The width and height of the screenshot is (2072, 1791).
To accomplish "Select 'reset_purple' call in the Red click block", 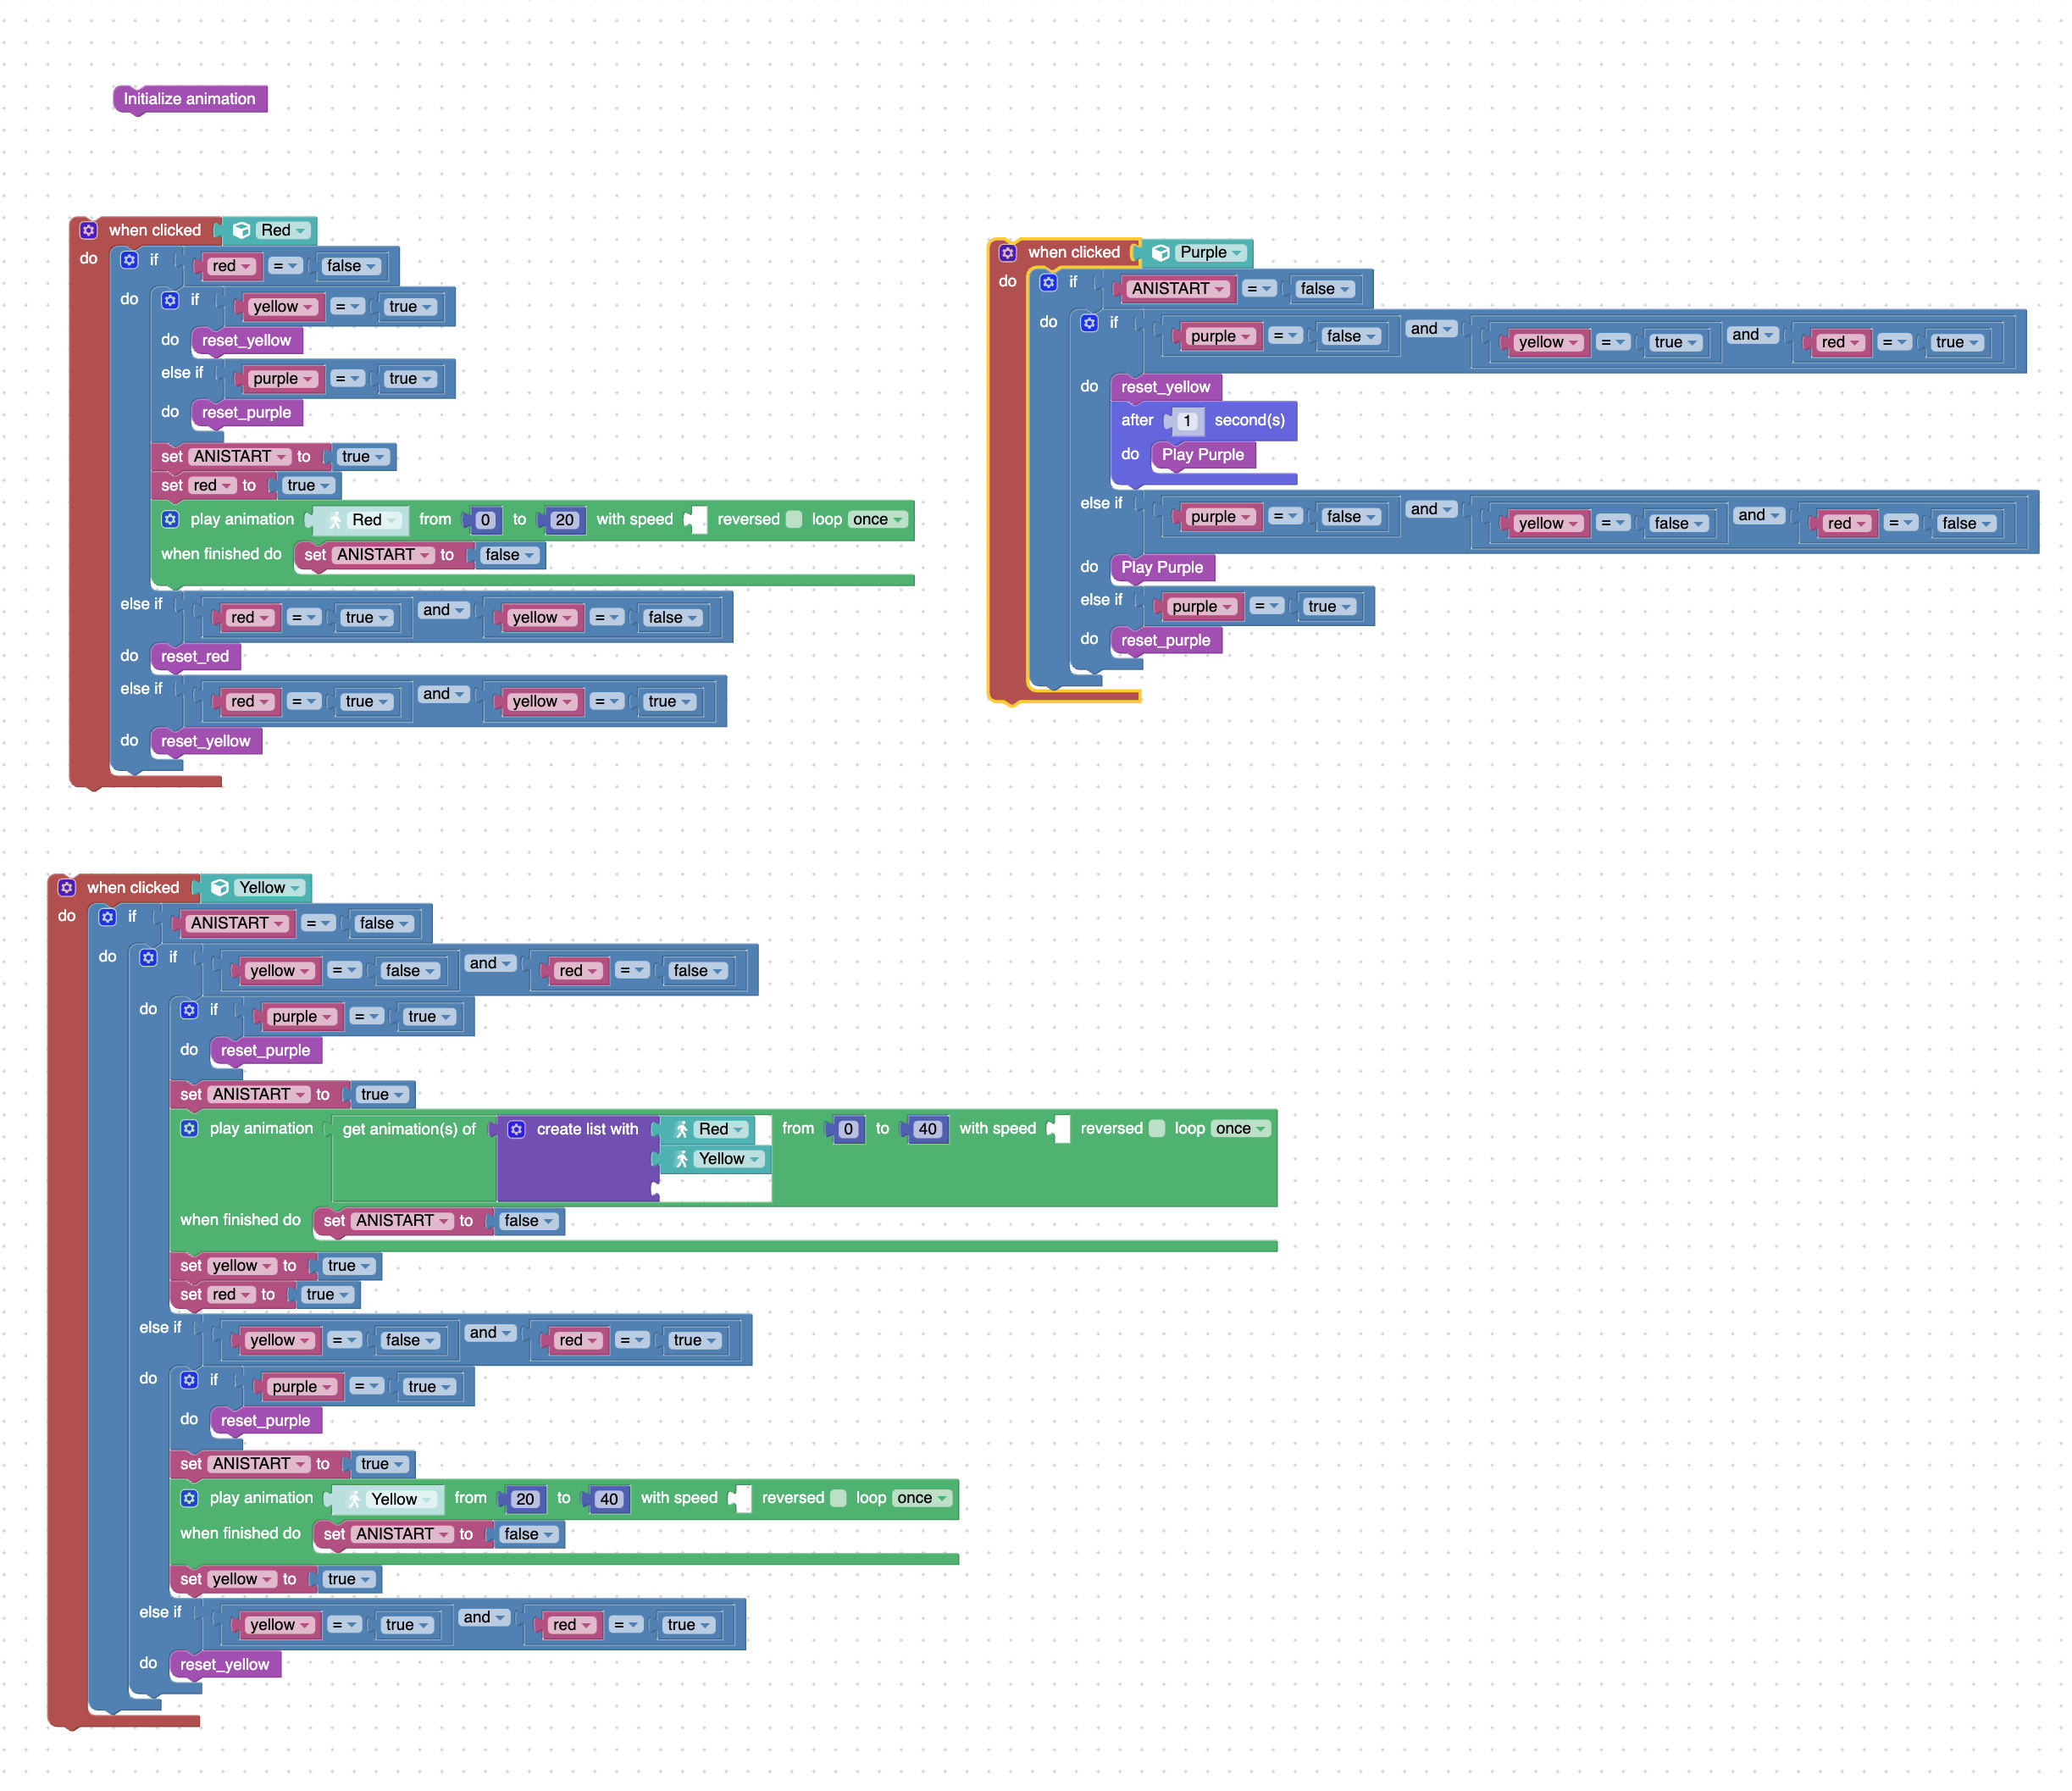I will [246, 412].
